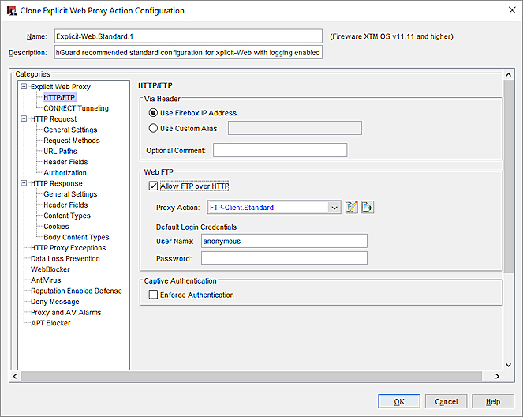Screen dimensions: 523x417
Task: Click the vertical scrollbar thumb
Action: coord(508,176)
